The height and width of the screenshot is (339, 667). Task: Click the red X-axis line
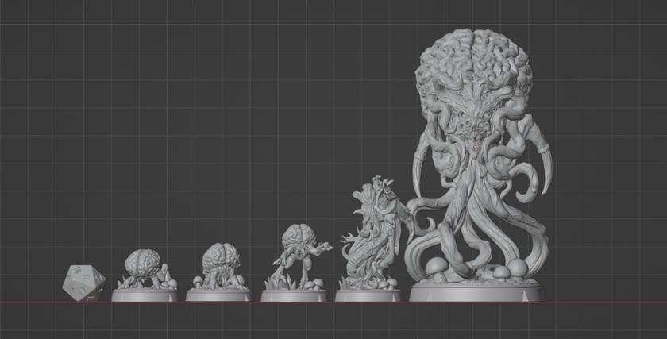click(x=333, y=302)
